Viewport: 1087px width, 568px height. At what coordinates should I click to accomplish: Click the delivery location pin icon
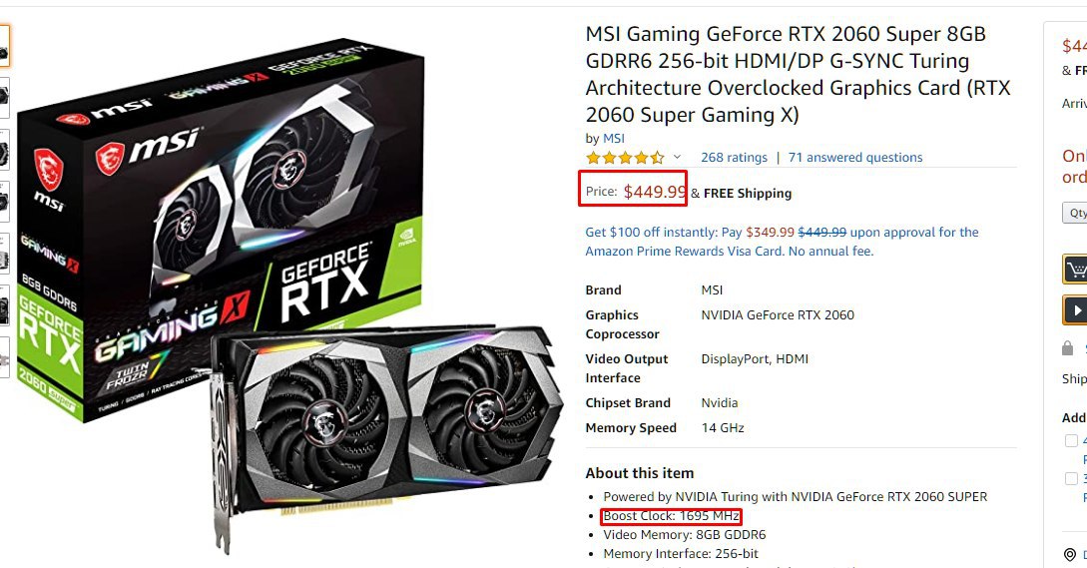click(x=1070, y=554)
